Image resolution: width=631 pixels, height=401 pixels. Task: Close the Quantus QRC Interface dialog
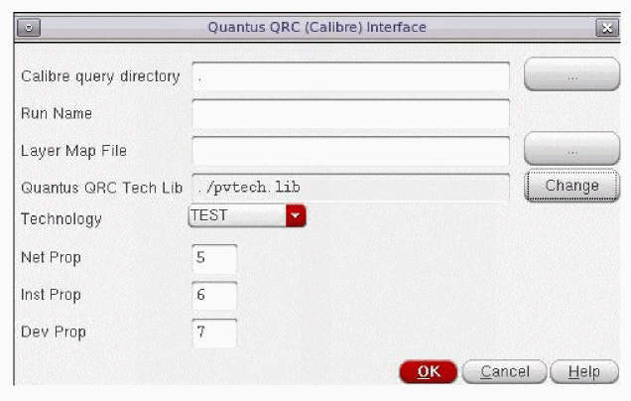pos(608,28)
